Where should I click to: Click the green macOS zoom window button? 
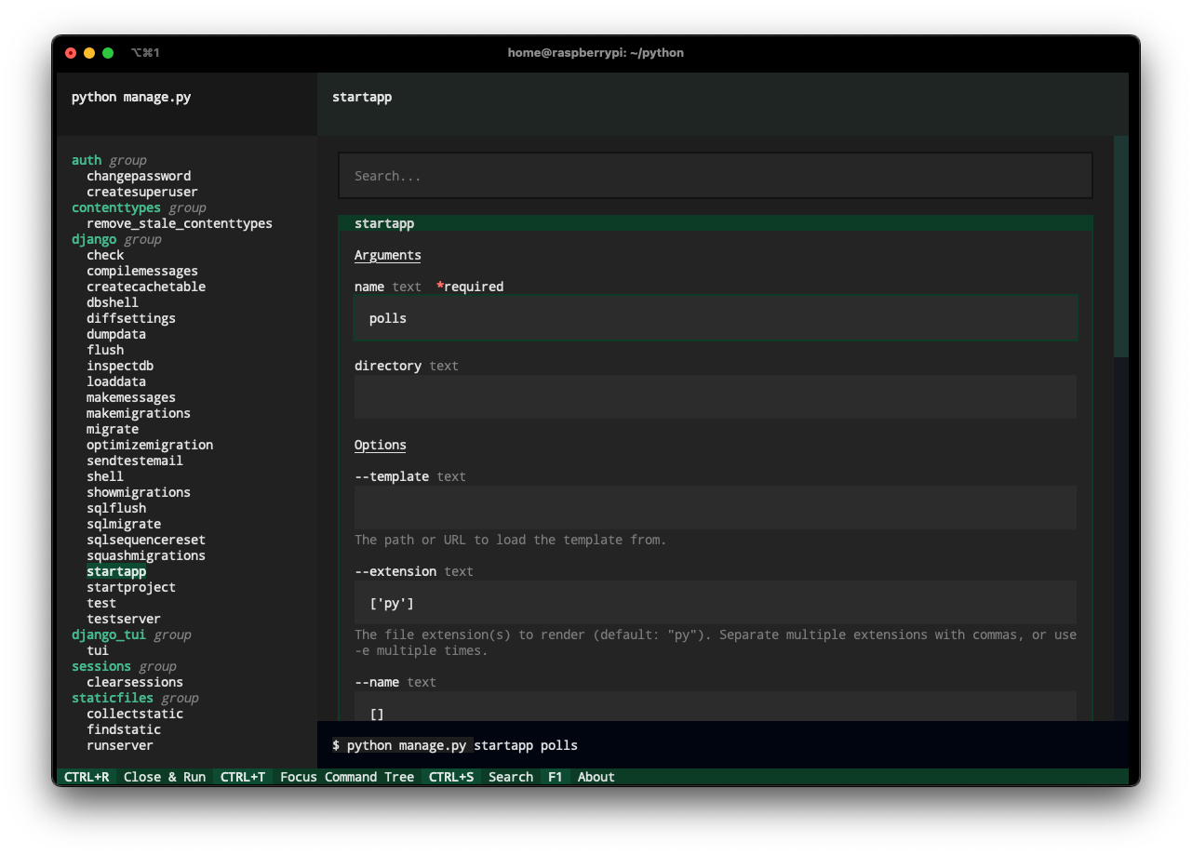(x=108, y=53)
